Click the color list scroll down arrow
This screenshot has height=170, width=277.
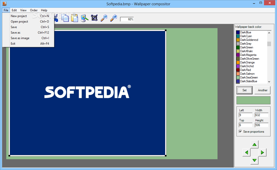(x=269, y=81)
